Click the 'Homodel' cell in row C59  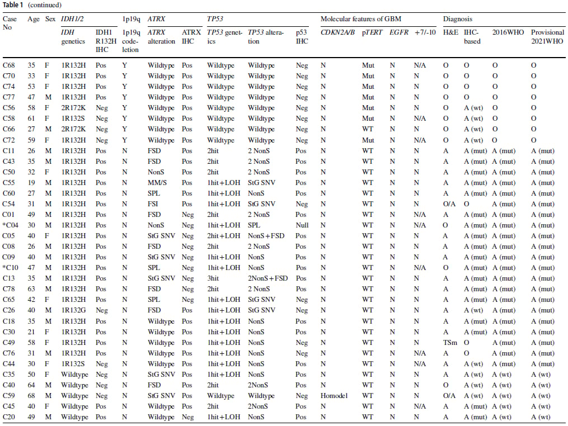(334, 396)
